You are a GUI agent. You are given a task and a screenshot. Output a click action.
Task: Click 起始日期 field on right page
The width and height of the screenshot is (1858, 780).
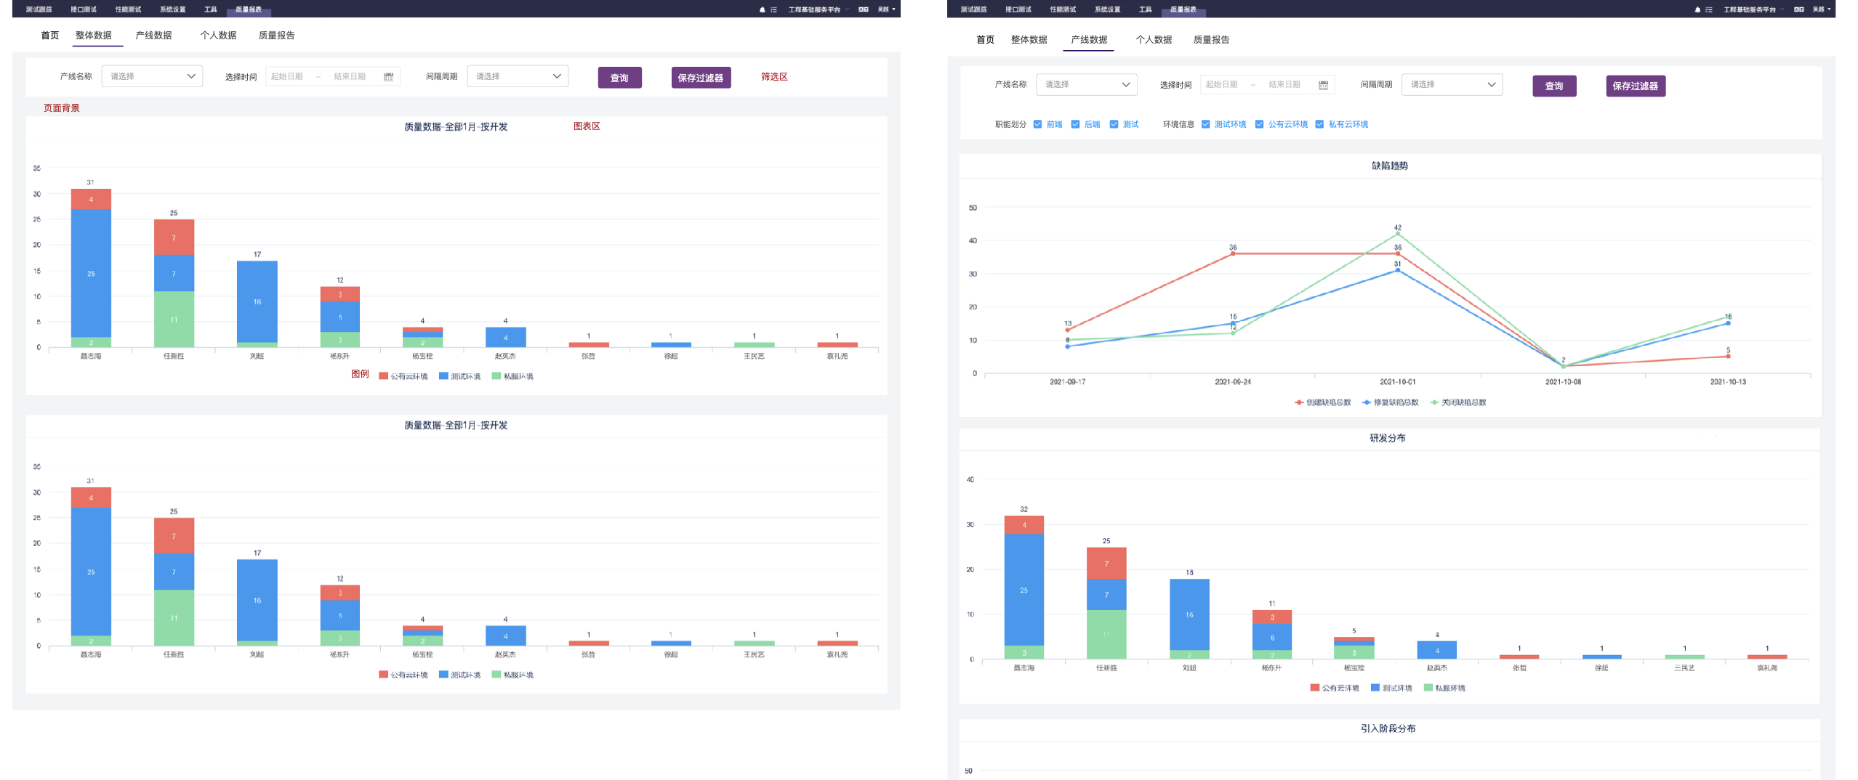(1222, 84)
